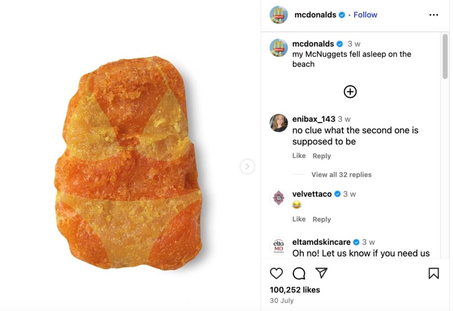Click the plus circle icon under the caption

pyautogui.click(x=350, y=91)
